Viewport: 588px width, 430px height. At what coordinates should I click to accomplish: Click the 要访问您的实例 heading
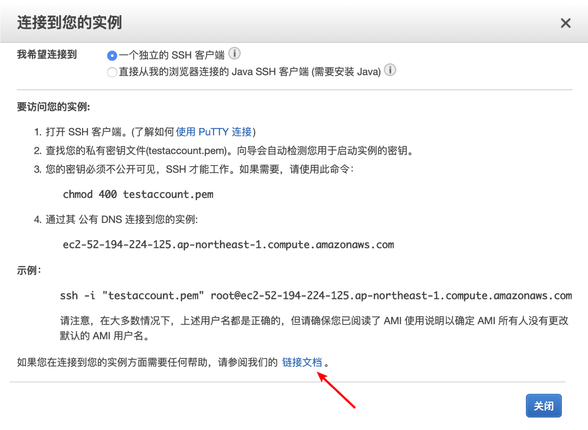point(53,107)
